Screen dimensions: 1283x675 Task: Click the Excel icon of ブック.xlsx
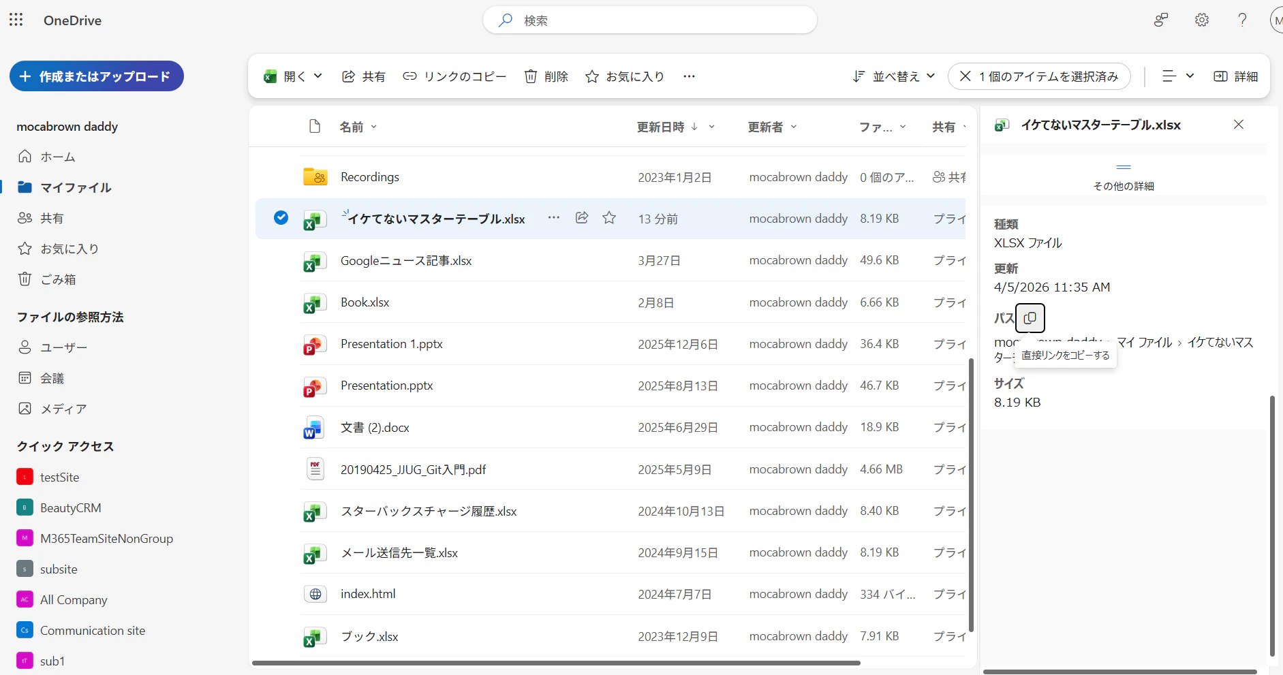point(315,637)
